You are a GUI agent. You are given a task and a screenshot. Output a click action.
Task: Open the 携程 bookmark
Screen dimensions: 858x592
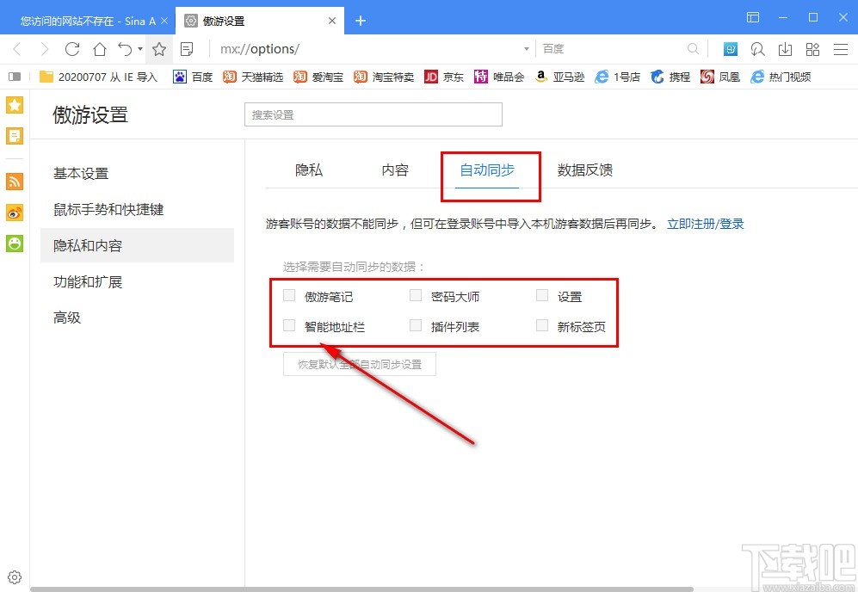pos(670,77)
